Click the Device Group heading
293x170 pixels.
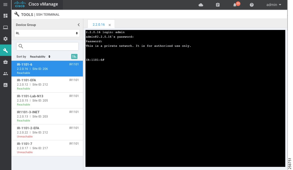click(x=26, y=25)
